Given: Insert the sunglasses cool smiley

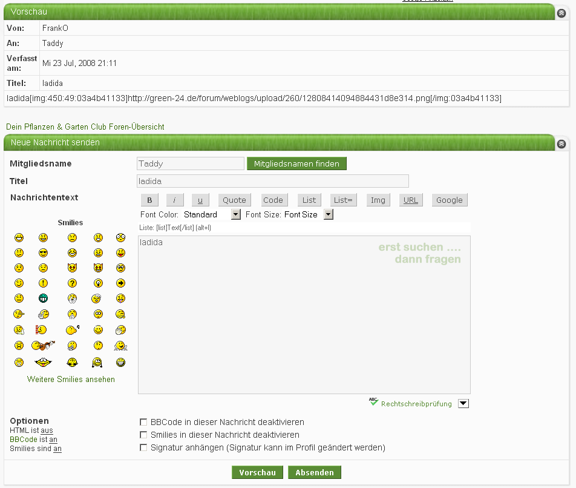Looking at the screenshot, I should [43, 252].
